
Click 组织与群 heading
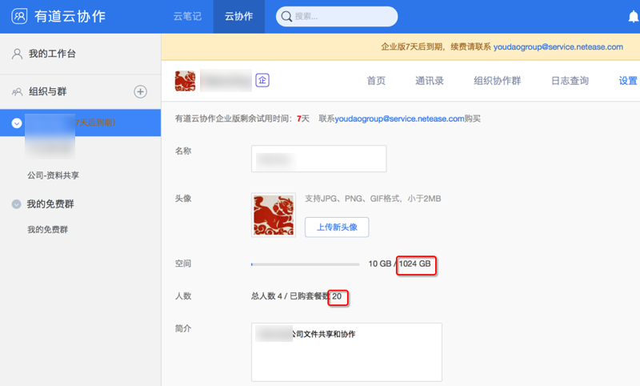(47, 91)
